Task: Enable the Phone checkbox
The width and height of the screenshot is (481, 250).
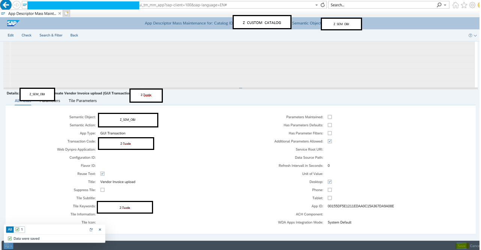Action: point(330,190)
